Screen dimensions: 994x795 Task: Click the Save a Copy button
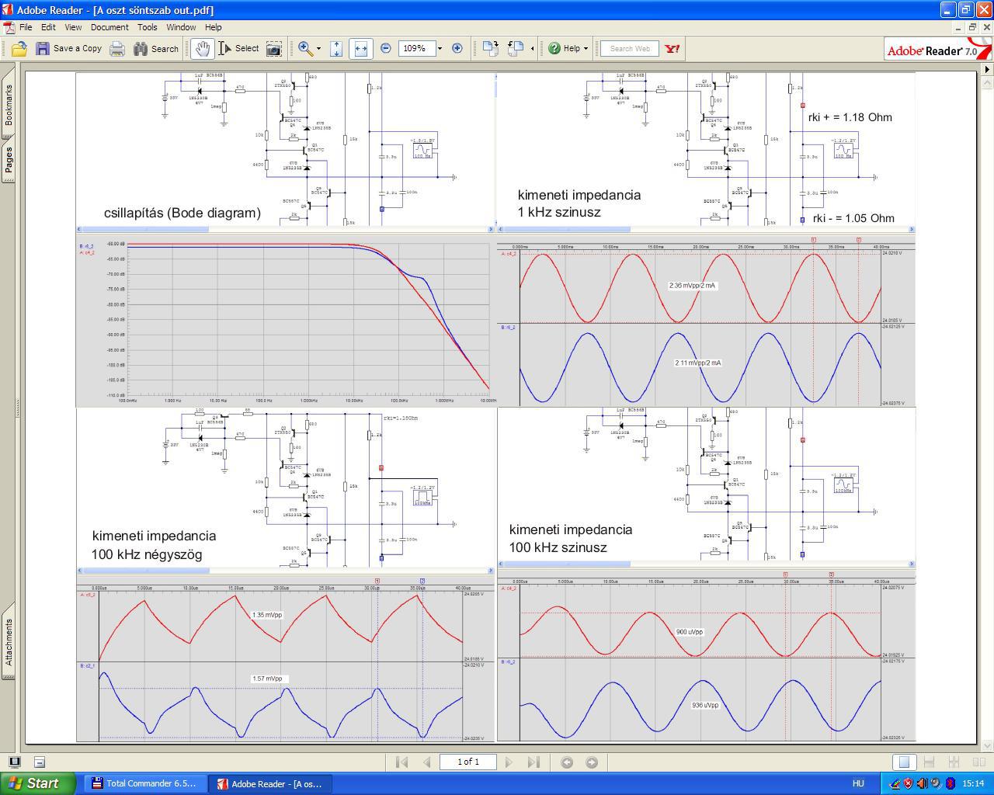(68, 49)
